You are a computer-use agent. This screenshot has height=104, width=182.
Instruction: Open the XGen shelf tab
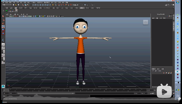[x=87, y=8]
